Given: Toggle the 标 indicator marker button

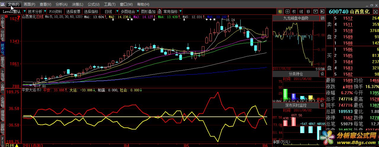Looking at the screenshot, I should pos(280,12).
